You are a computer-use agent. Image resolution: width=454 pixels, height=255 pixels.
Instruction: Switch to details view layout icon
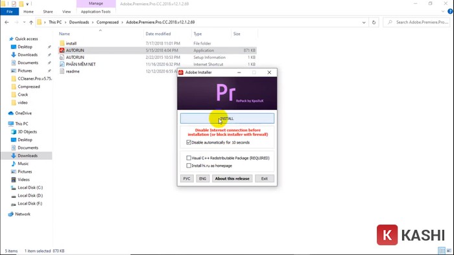(x=442, y=250)
